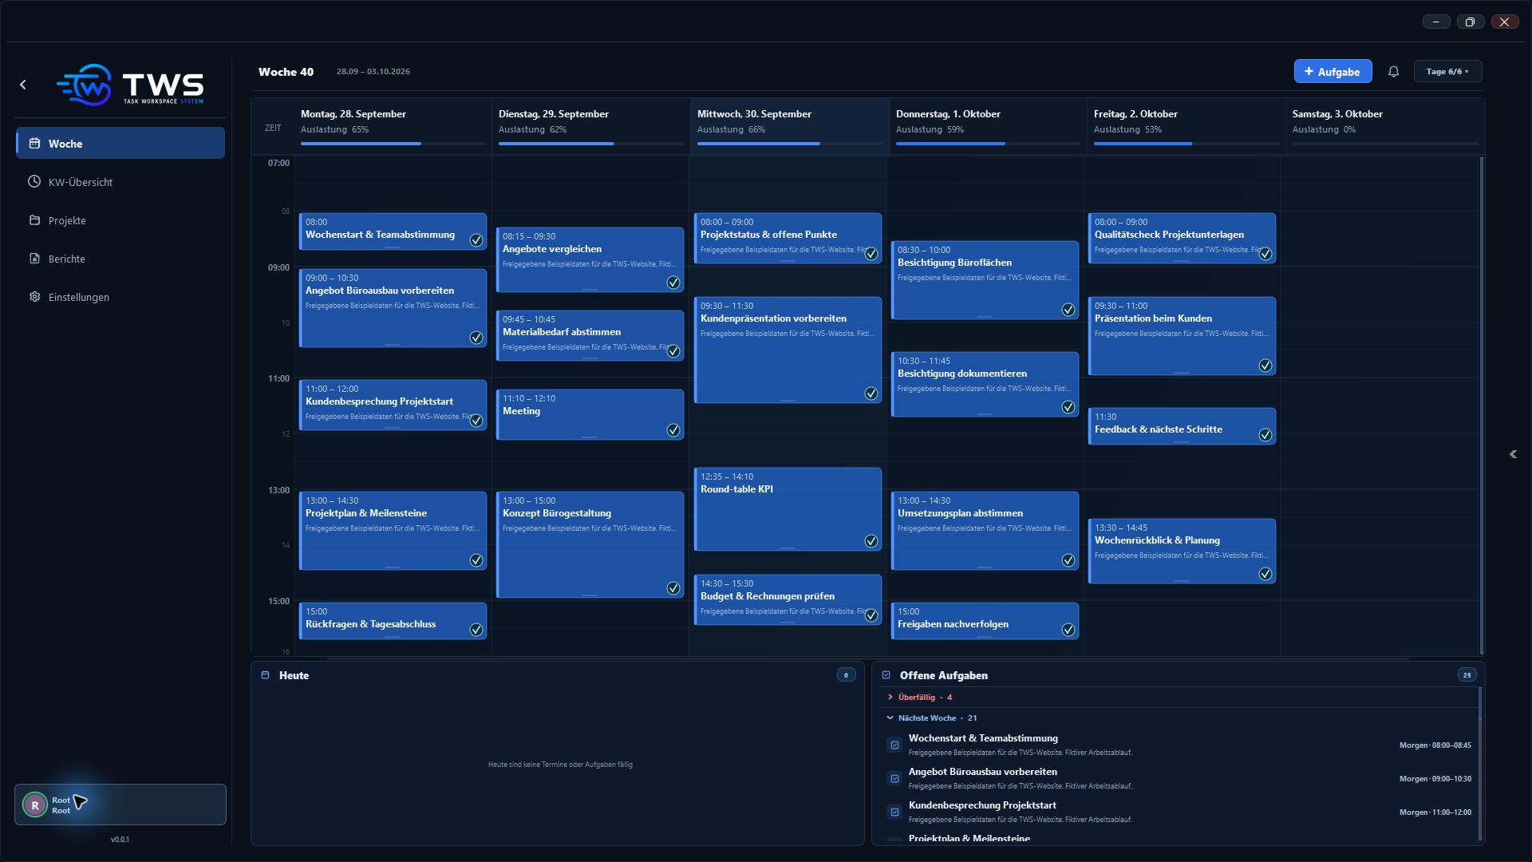Check off Feedback & nächste Schritte
This screenshot has width=1532, height=862.
pos(1265,435)
